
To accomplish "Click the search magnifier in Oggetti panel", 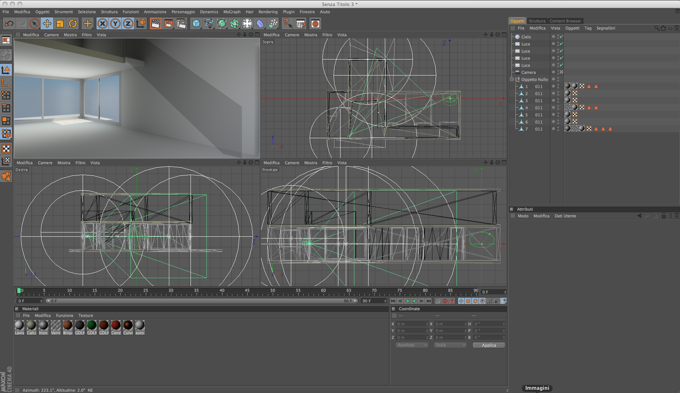I will (x=657, y=28).
